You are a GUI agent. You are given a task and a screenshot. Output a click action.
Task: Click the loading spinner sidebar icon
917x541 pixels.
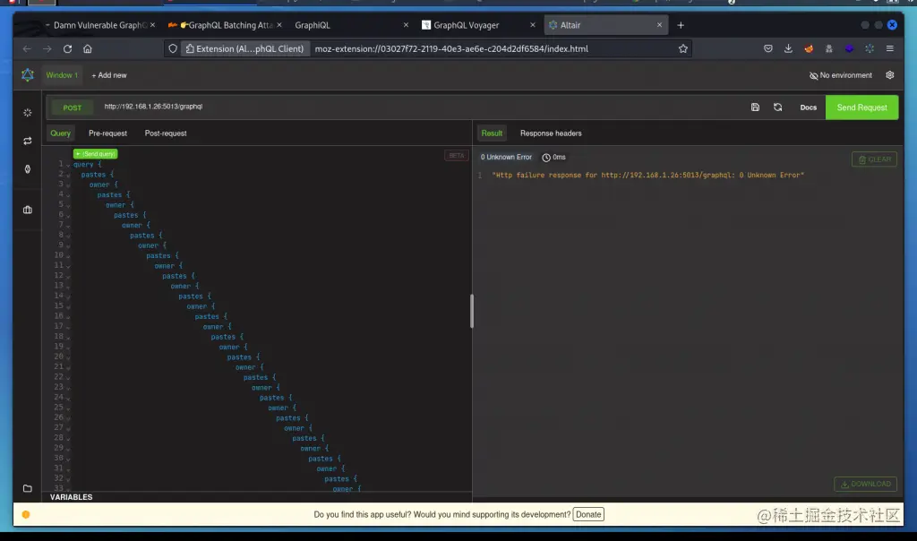click(x=28, y=112)
